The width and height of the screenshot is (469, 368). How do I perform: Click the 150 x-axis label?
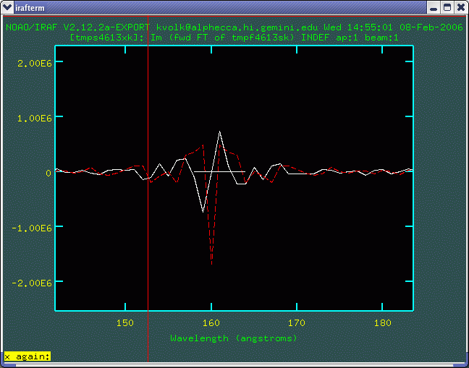coord(125,323)
